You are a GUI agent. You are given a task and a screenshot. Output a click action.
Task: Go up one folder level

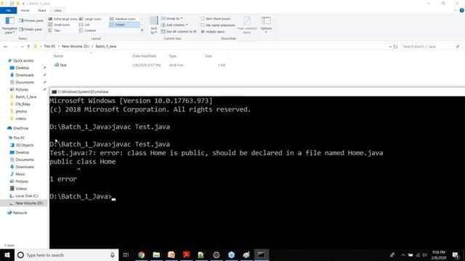(x=28, y=46)
